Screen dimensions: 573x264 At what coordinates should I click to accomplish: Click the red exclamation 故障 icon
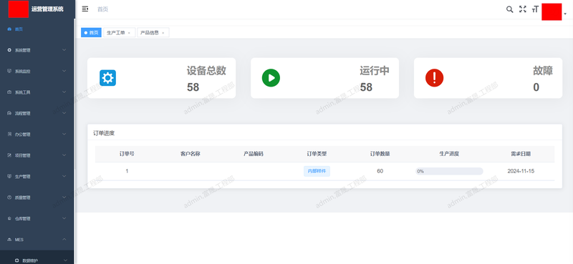coord(435,78)
